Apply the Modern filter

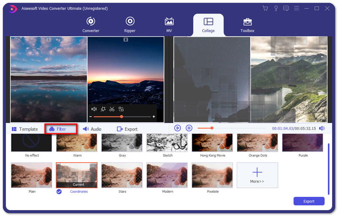(x=167, y=175)
